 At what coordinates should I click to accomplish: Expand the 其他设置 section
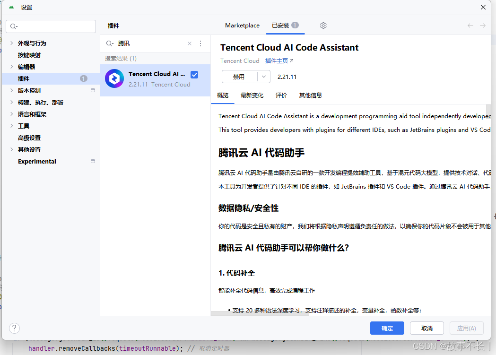coord(11,149)
